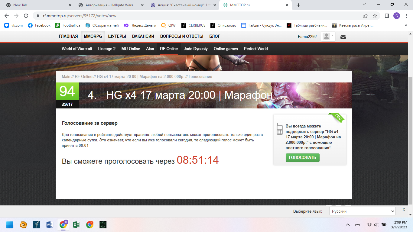413x232 pixels.
Task: Select Online games category
Action: coord(226,49)
